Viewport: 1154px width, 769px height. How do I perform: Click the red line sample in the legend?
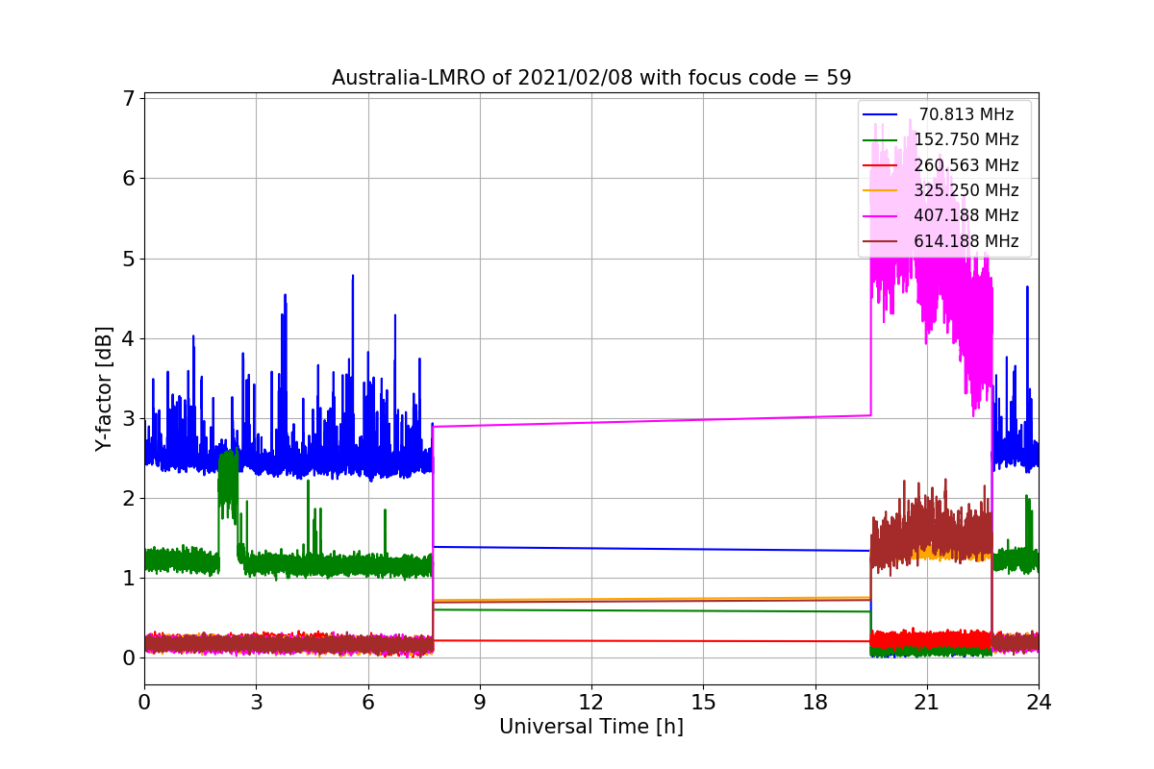880,165
